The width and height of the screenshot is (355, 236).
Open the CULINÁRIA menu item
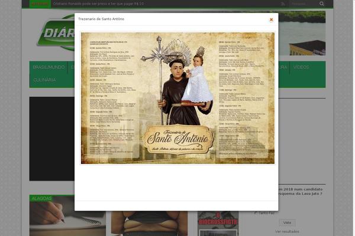coord(44,80)
